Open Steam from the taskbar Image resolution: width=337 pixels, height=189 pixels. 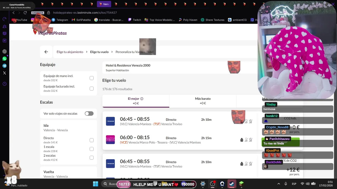pyautogui.click(x=232, y=184)
